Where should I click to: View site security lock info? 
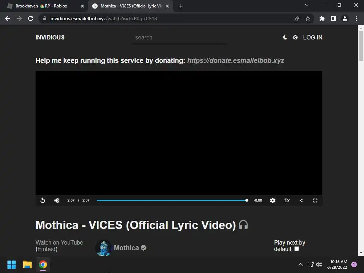[44, 18]
